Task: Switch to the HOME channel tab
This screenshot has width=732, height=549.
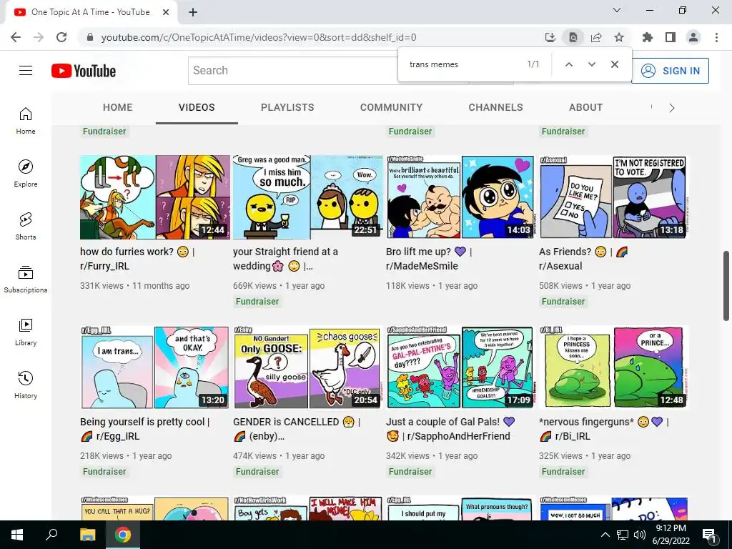Action: (x=118, y=107)
